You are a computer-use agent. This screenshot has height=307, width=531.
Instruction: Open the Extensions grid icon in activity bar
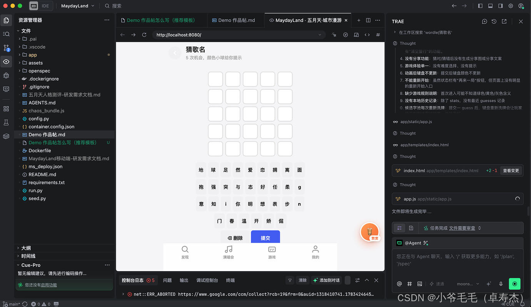[x=6, y=109]
